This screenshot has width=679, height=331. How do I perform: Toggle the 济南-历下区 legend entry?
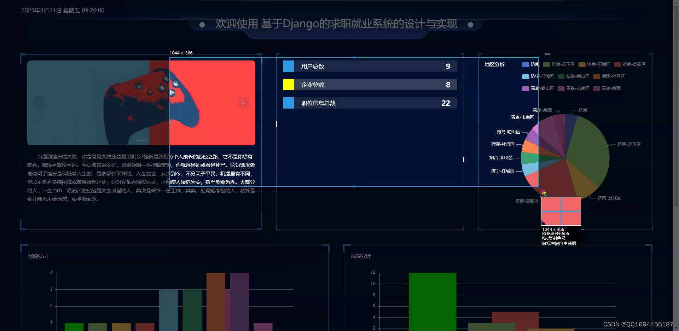pos(559,64)
